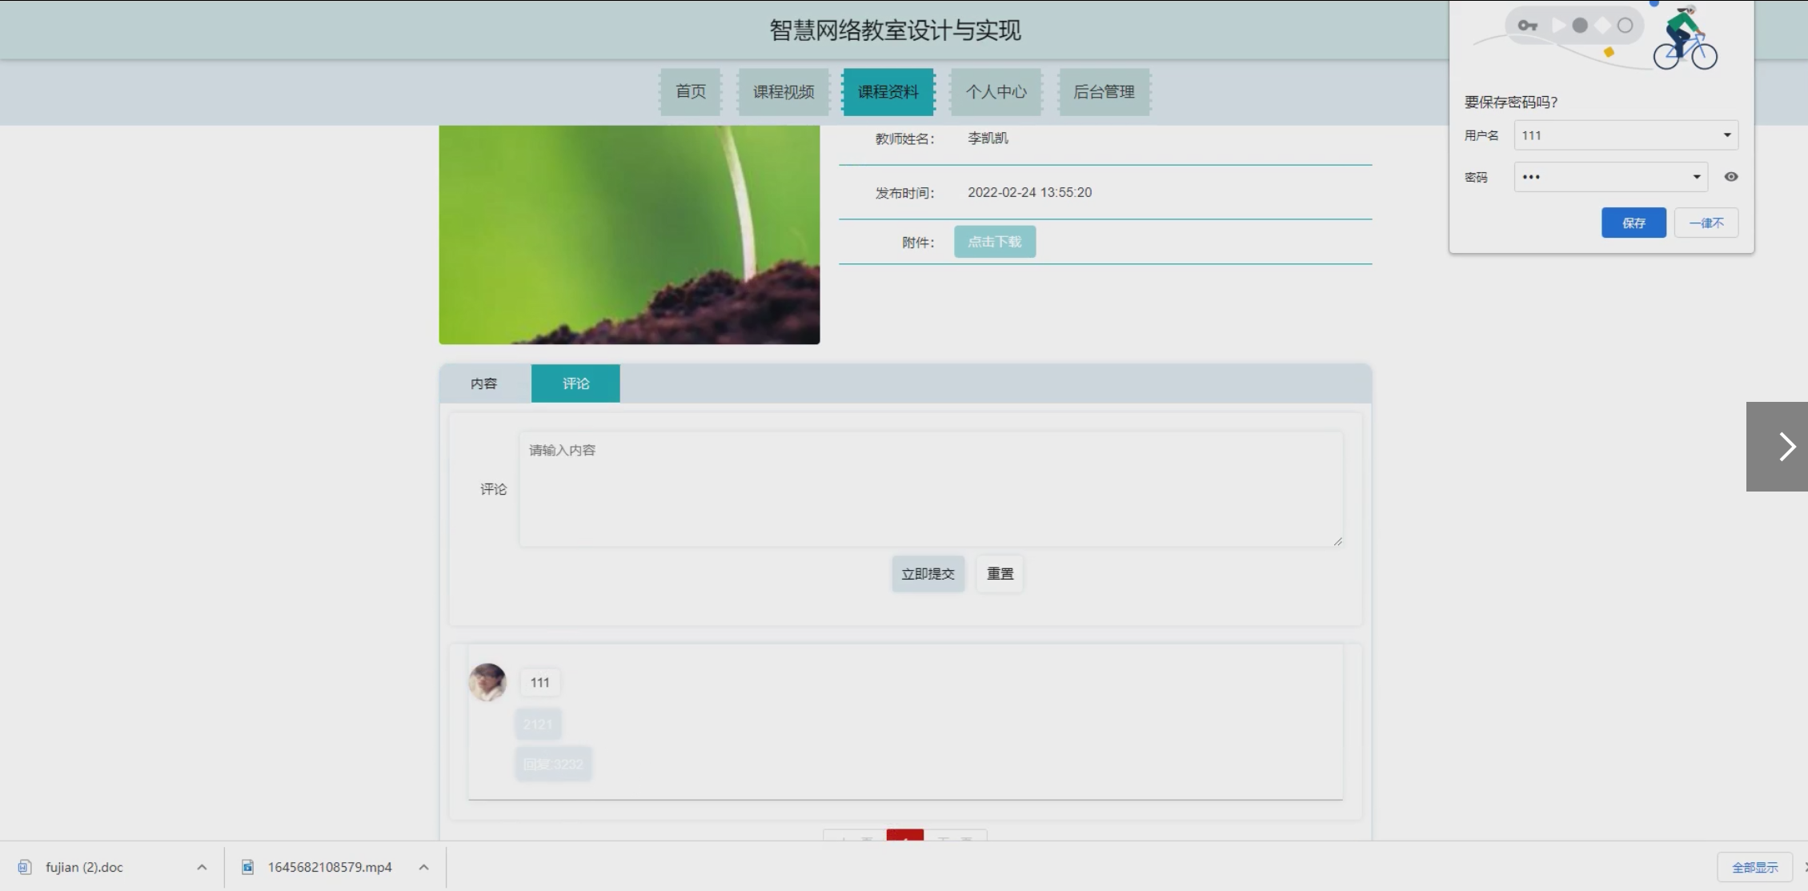Click inside the comment text area
Image resolution: width=1808 pixels, height=891 pixels.
930,490
